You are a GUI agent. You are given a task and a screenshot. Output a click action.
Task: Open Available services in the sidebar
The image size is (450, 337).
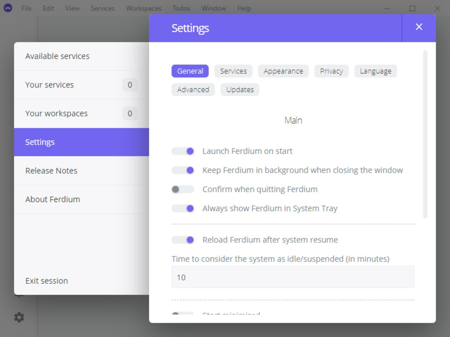(81, 56)
